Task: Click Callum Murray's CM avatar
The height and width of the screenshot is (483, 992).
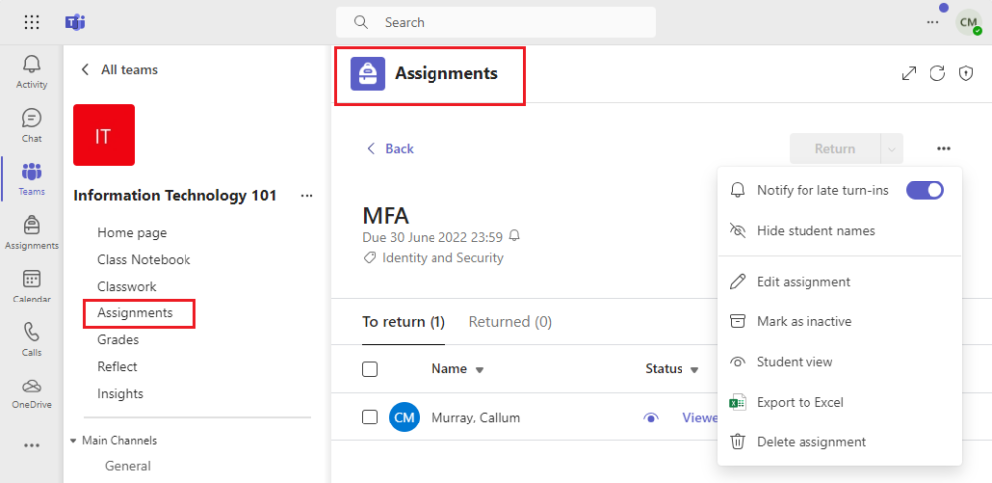Action: click(x=404, y=418)
